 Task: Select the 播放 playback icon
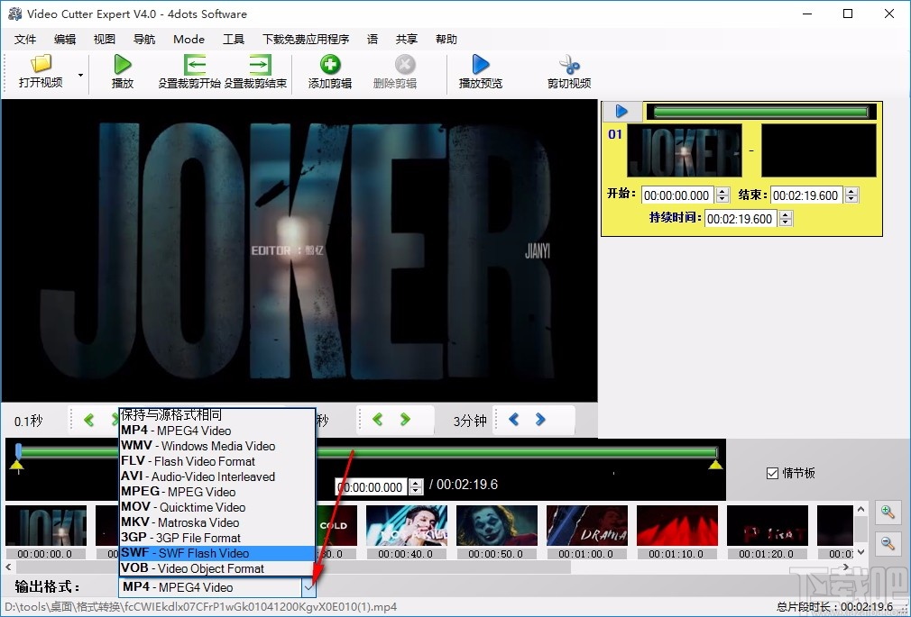tap(122, 66)
